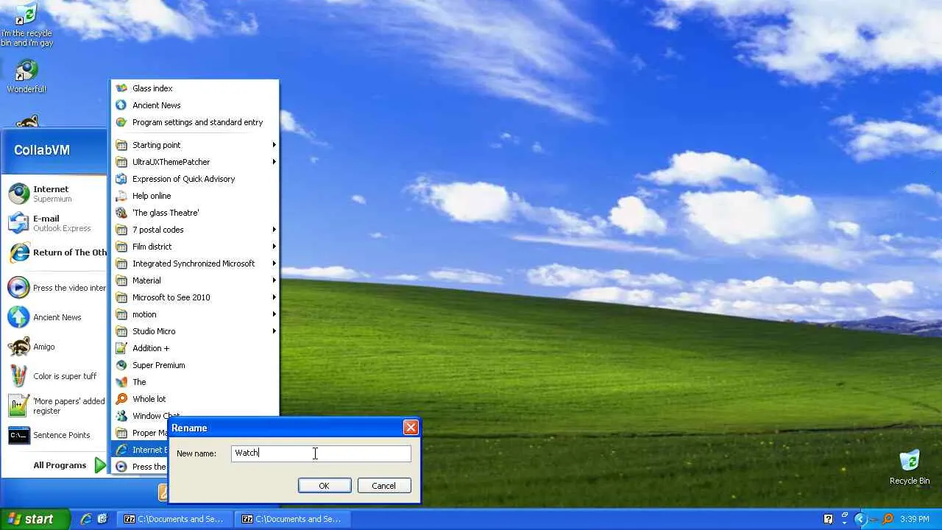Launch the Sentence Points command prompt icon

pyautogui.click(x=18, y=435)
